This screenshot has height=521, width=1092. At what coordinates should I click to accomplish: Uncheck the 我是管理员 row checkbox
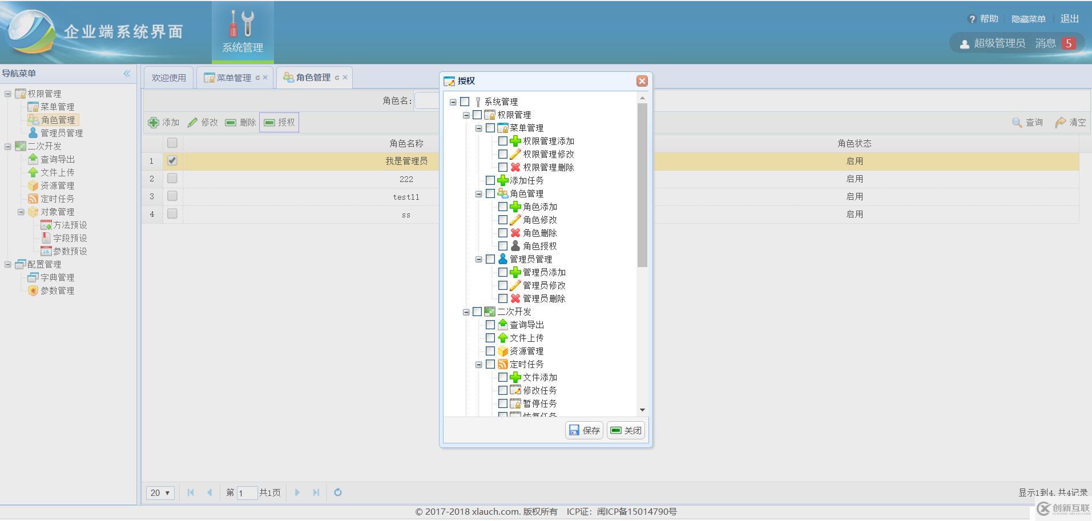coord(172,160)
